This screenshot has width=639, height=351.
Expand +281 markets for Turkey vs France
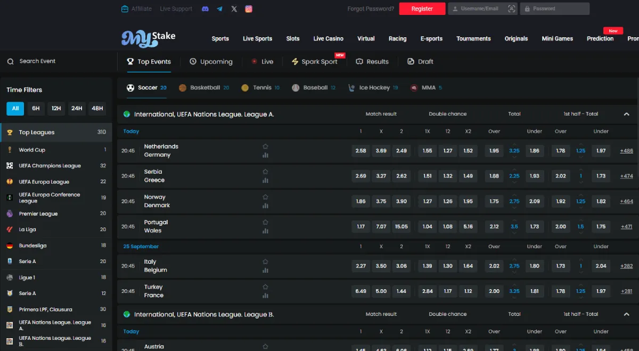pyautogui.click(x=626, y=291)
